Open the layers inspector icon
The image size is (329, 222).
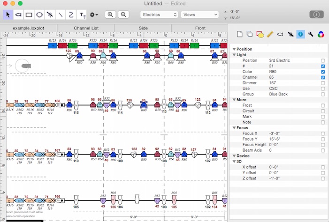coord(250,34)
